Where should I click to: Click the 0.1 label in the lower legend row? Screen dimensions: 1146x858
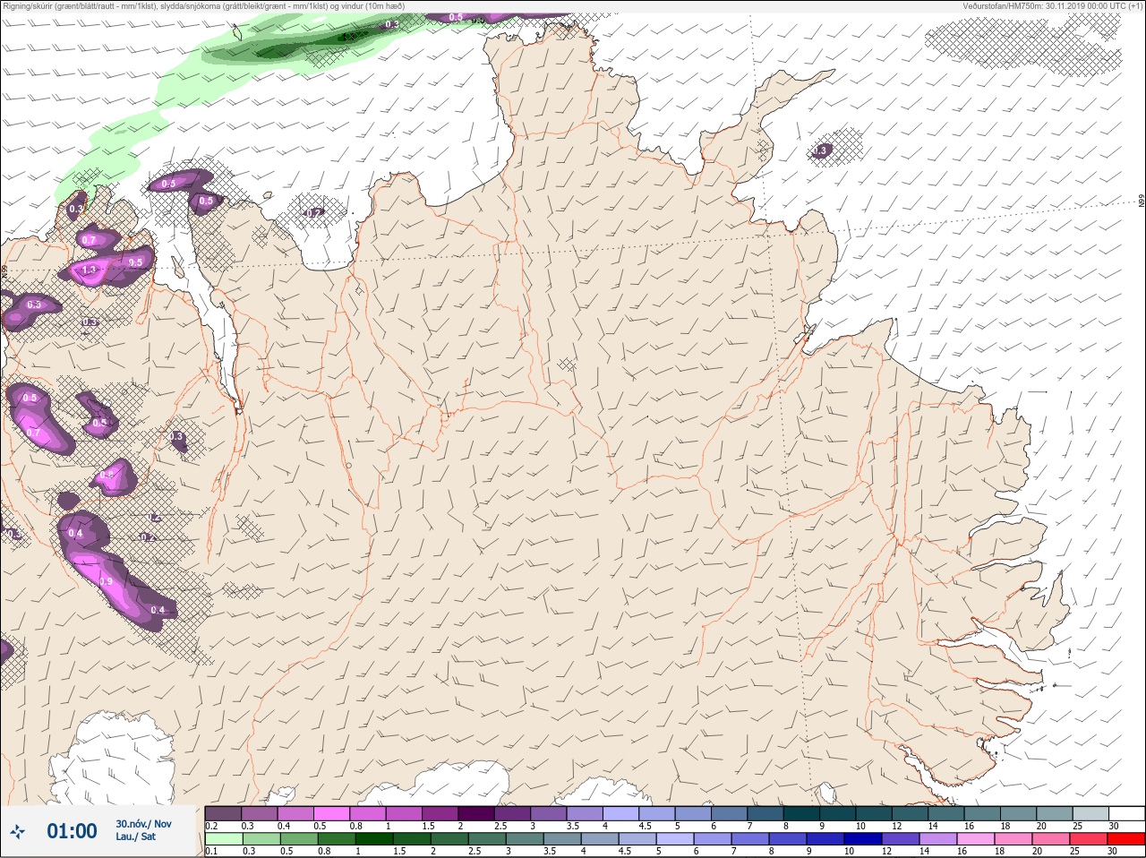[211, 851]
